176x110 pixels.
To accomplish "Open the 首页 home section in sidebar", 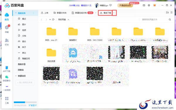I will pos(7,17).
